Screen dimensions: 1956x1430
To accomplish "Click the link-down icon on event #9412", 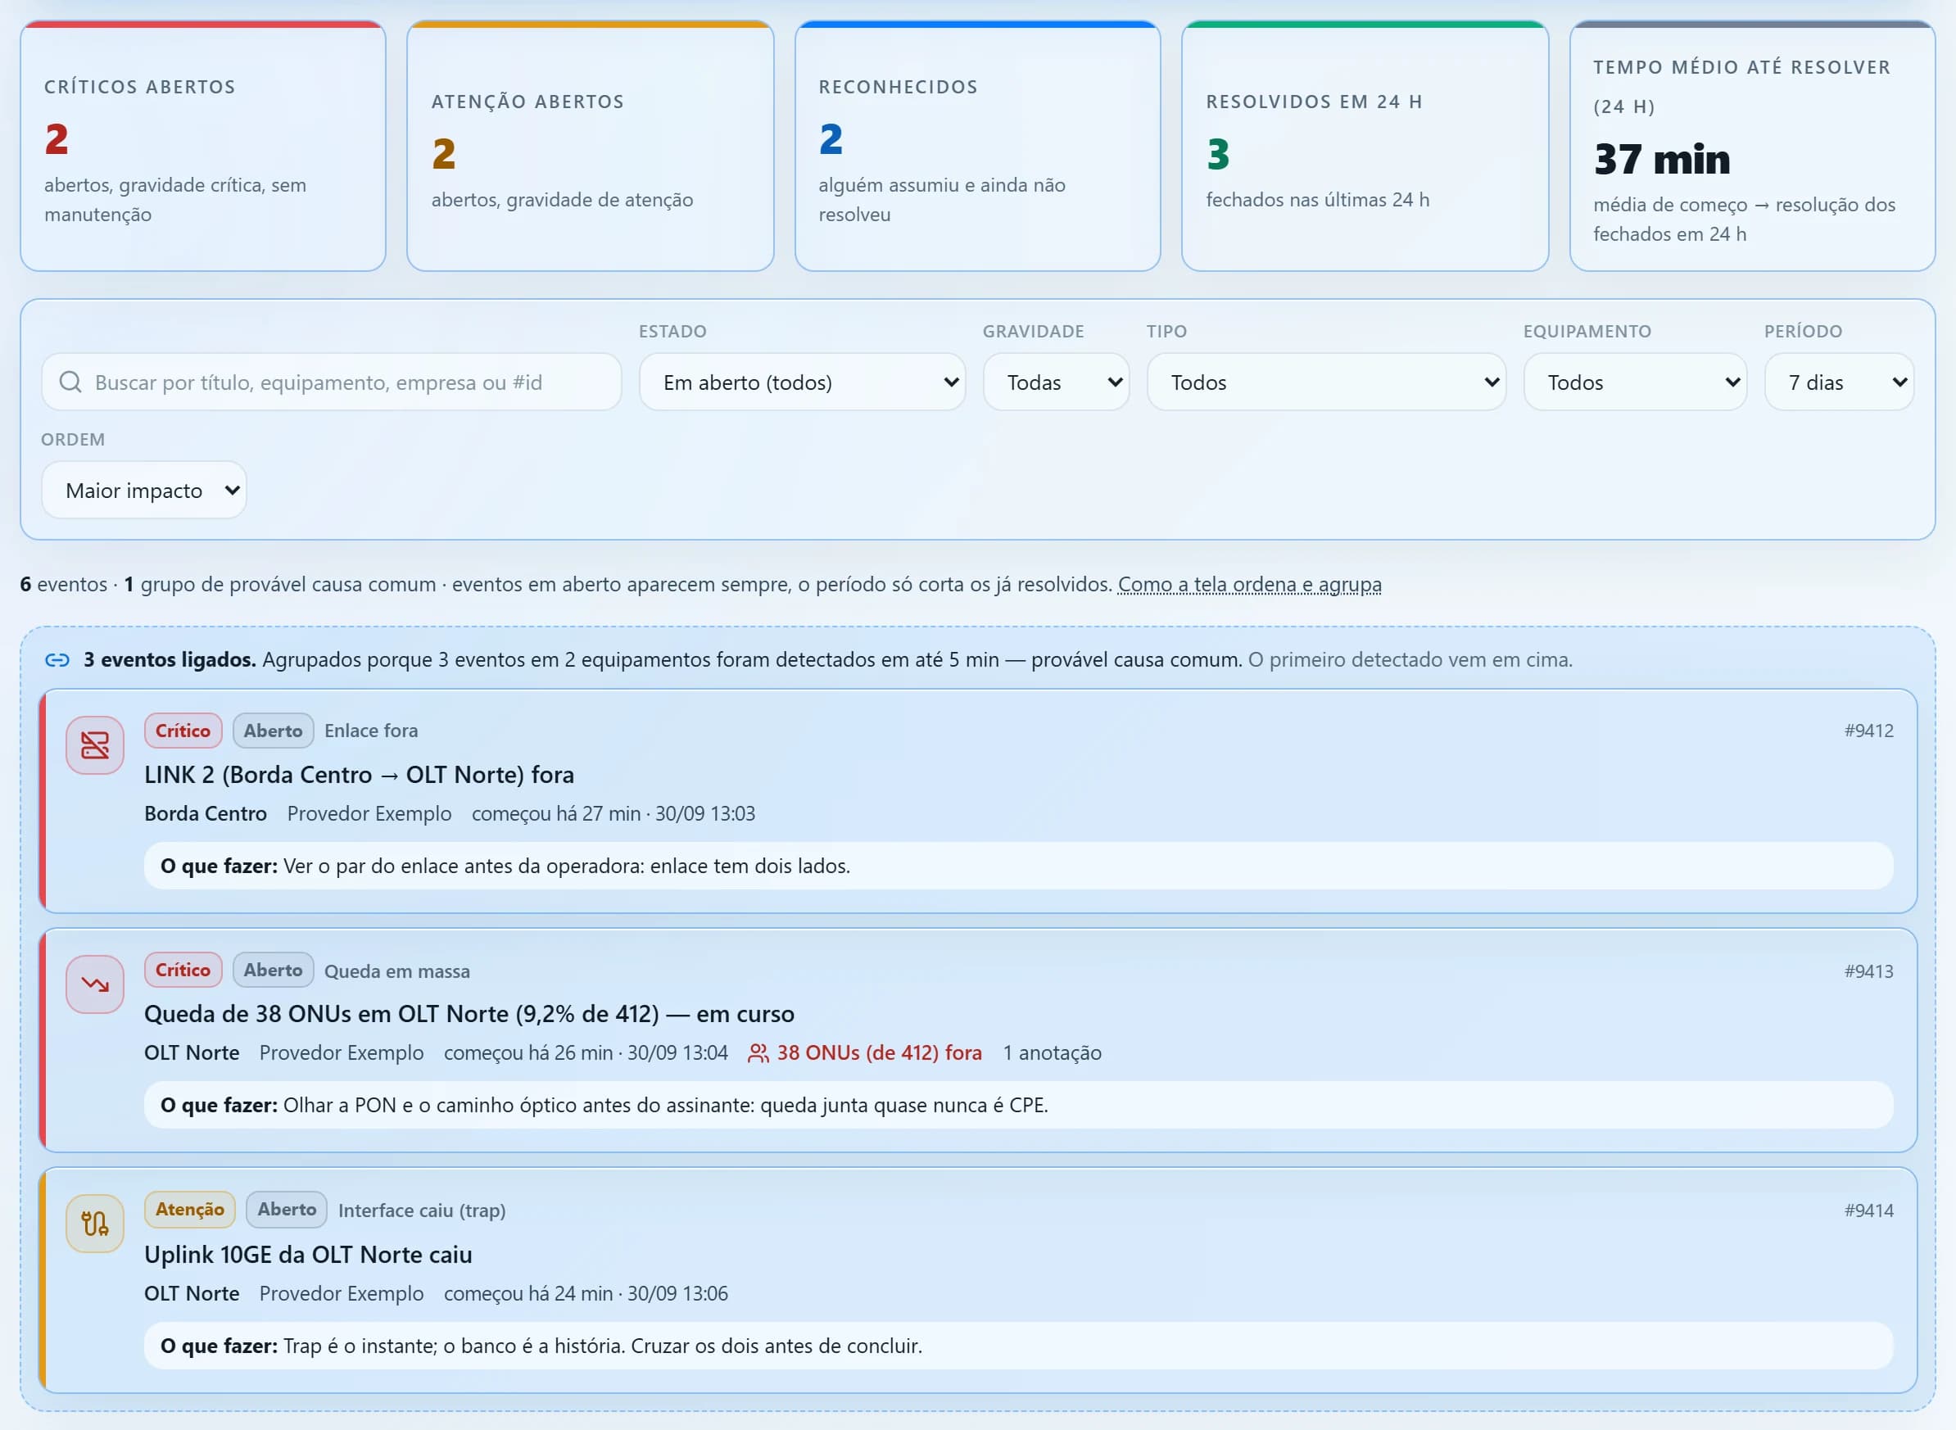I will pos(95,745).
